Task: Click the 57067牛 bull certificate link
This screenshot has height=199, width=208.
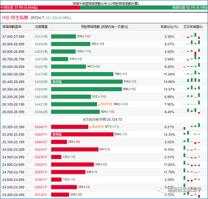Action: (41, 180)
